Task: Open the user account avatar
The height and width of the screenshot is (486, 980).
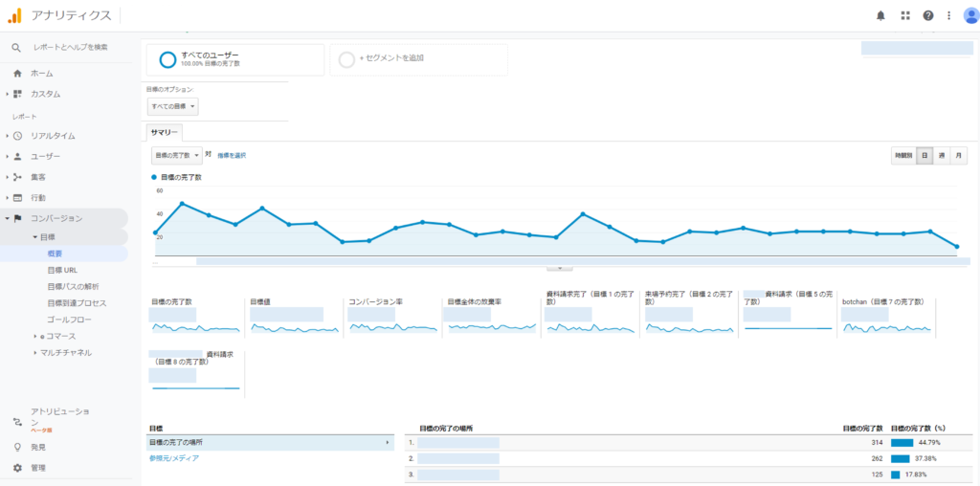Action: tap(971, 15)
